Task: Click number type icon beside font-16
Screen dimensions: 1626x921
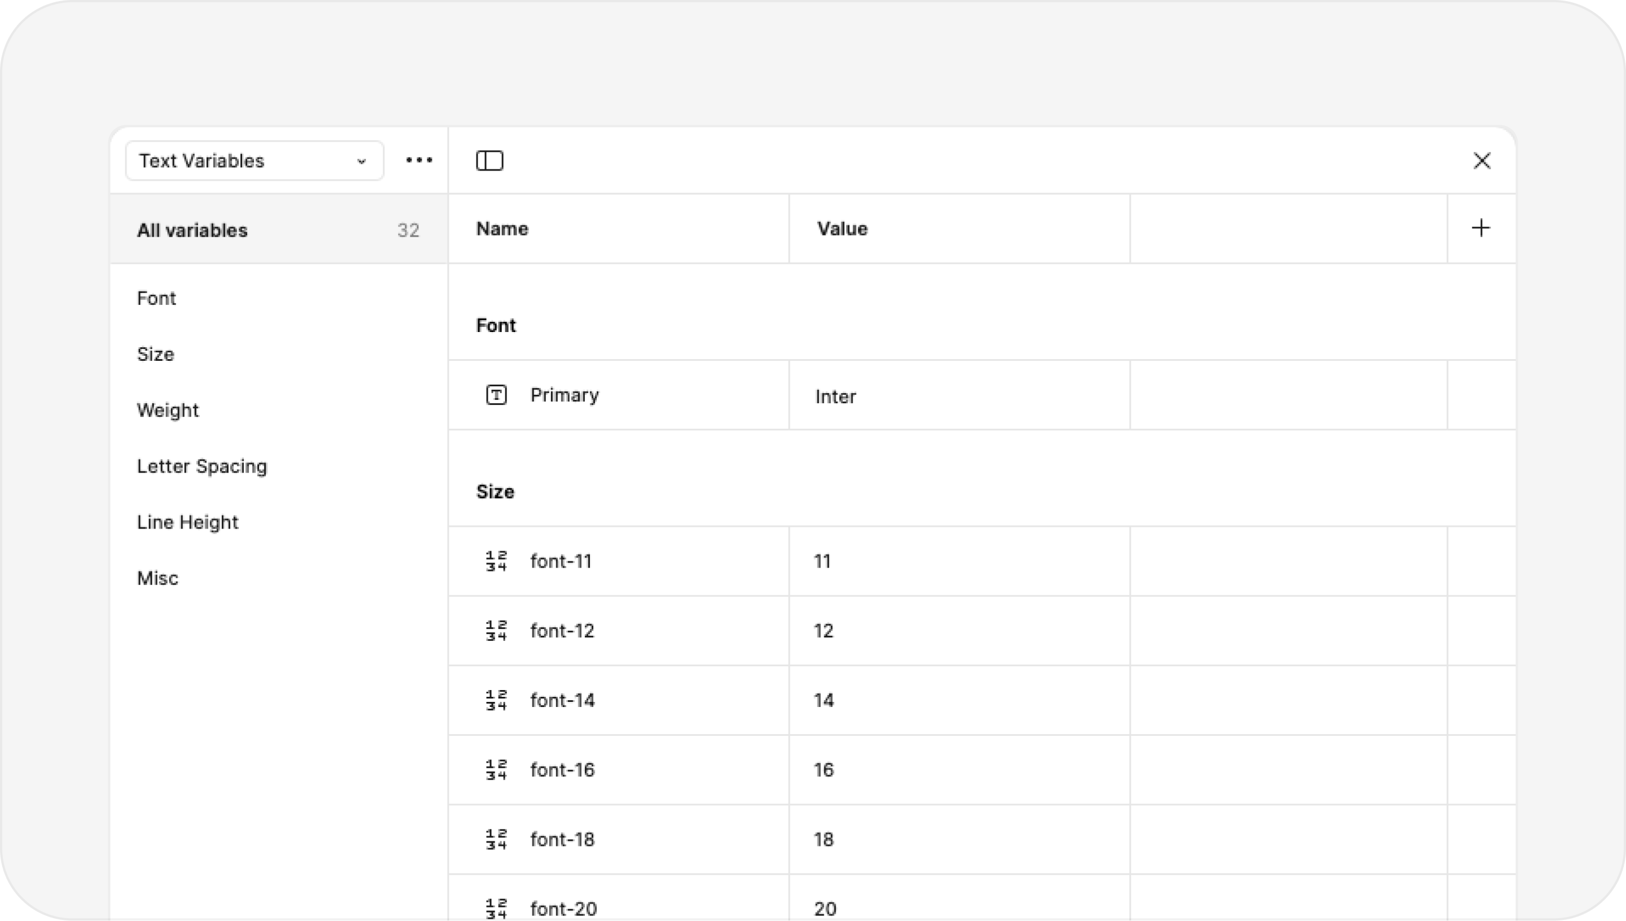Action: coord(496,770)
